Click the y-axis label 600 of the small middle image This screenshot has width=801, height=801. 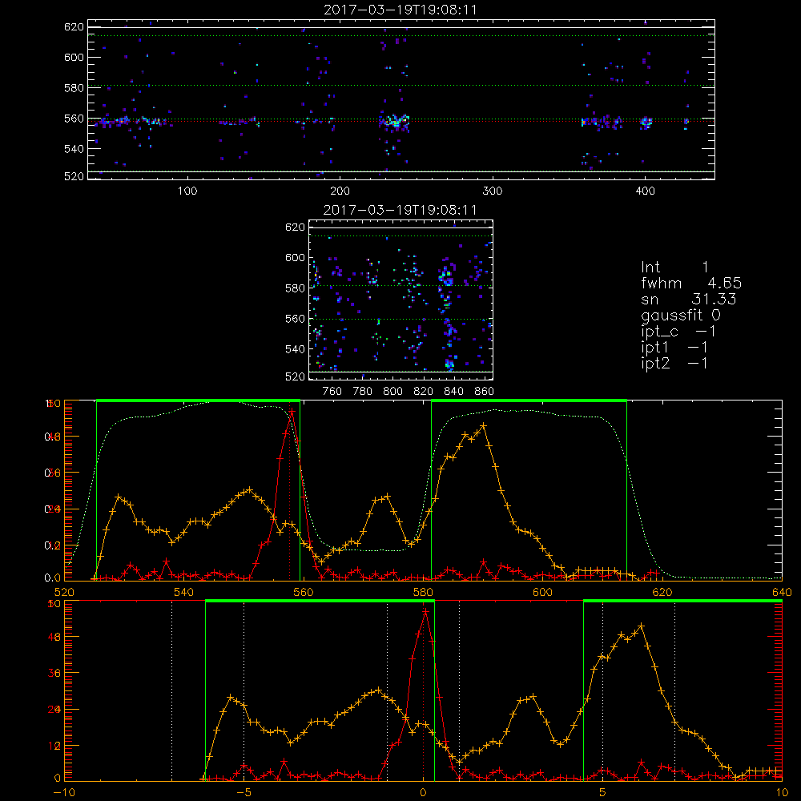pos(295,257)
